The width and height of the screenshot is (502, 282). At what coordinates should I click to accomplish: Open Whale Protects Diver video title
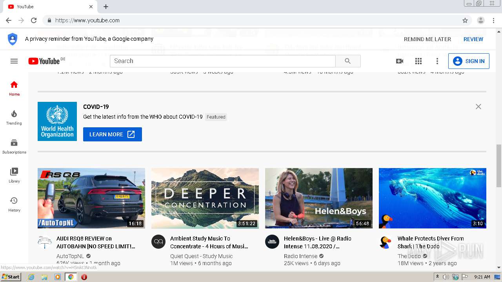pyautogui.click(x=431, y=242)
